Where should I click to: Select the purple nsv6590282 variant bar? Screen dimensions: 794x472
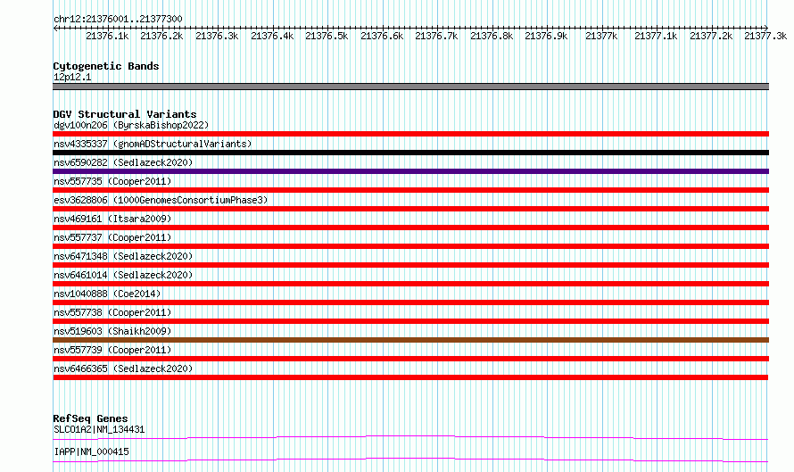(410, 171)
